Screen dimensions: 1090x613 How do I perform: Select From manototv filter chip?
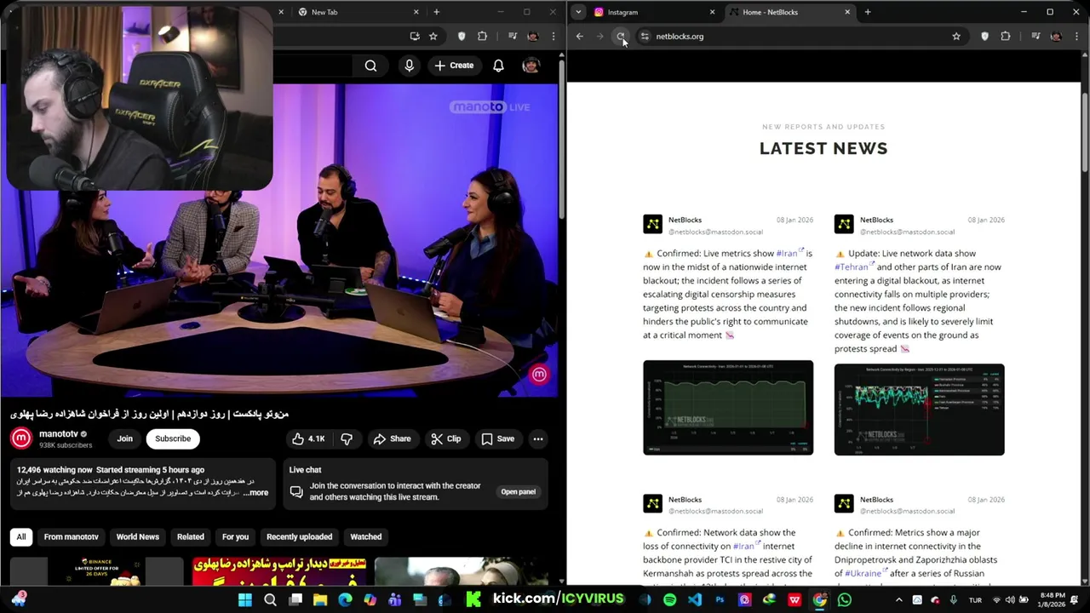click(x=72, y=536)
